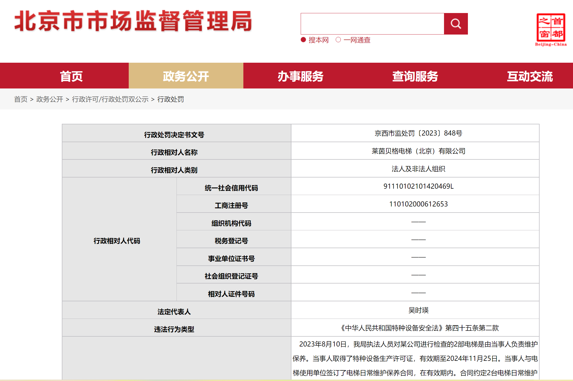Image resolution: width=573 pixels, height=381 pixels.
Task: Open the 首页 navigation tab
Action: (x=71, y=76)
